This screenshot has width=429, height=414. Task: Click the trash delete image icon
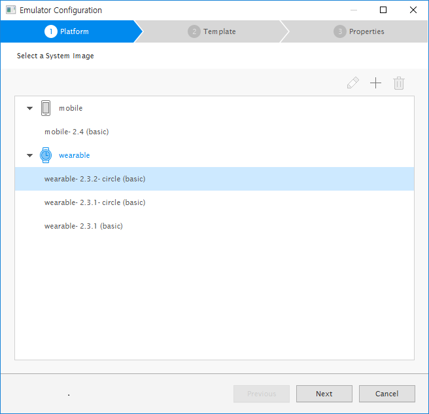point(399,83)
